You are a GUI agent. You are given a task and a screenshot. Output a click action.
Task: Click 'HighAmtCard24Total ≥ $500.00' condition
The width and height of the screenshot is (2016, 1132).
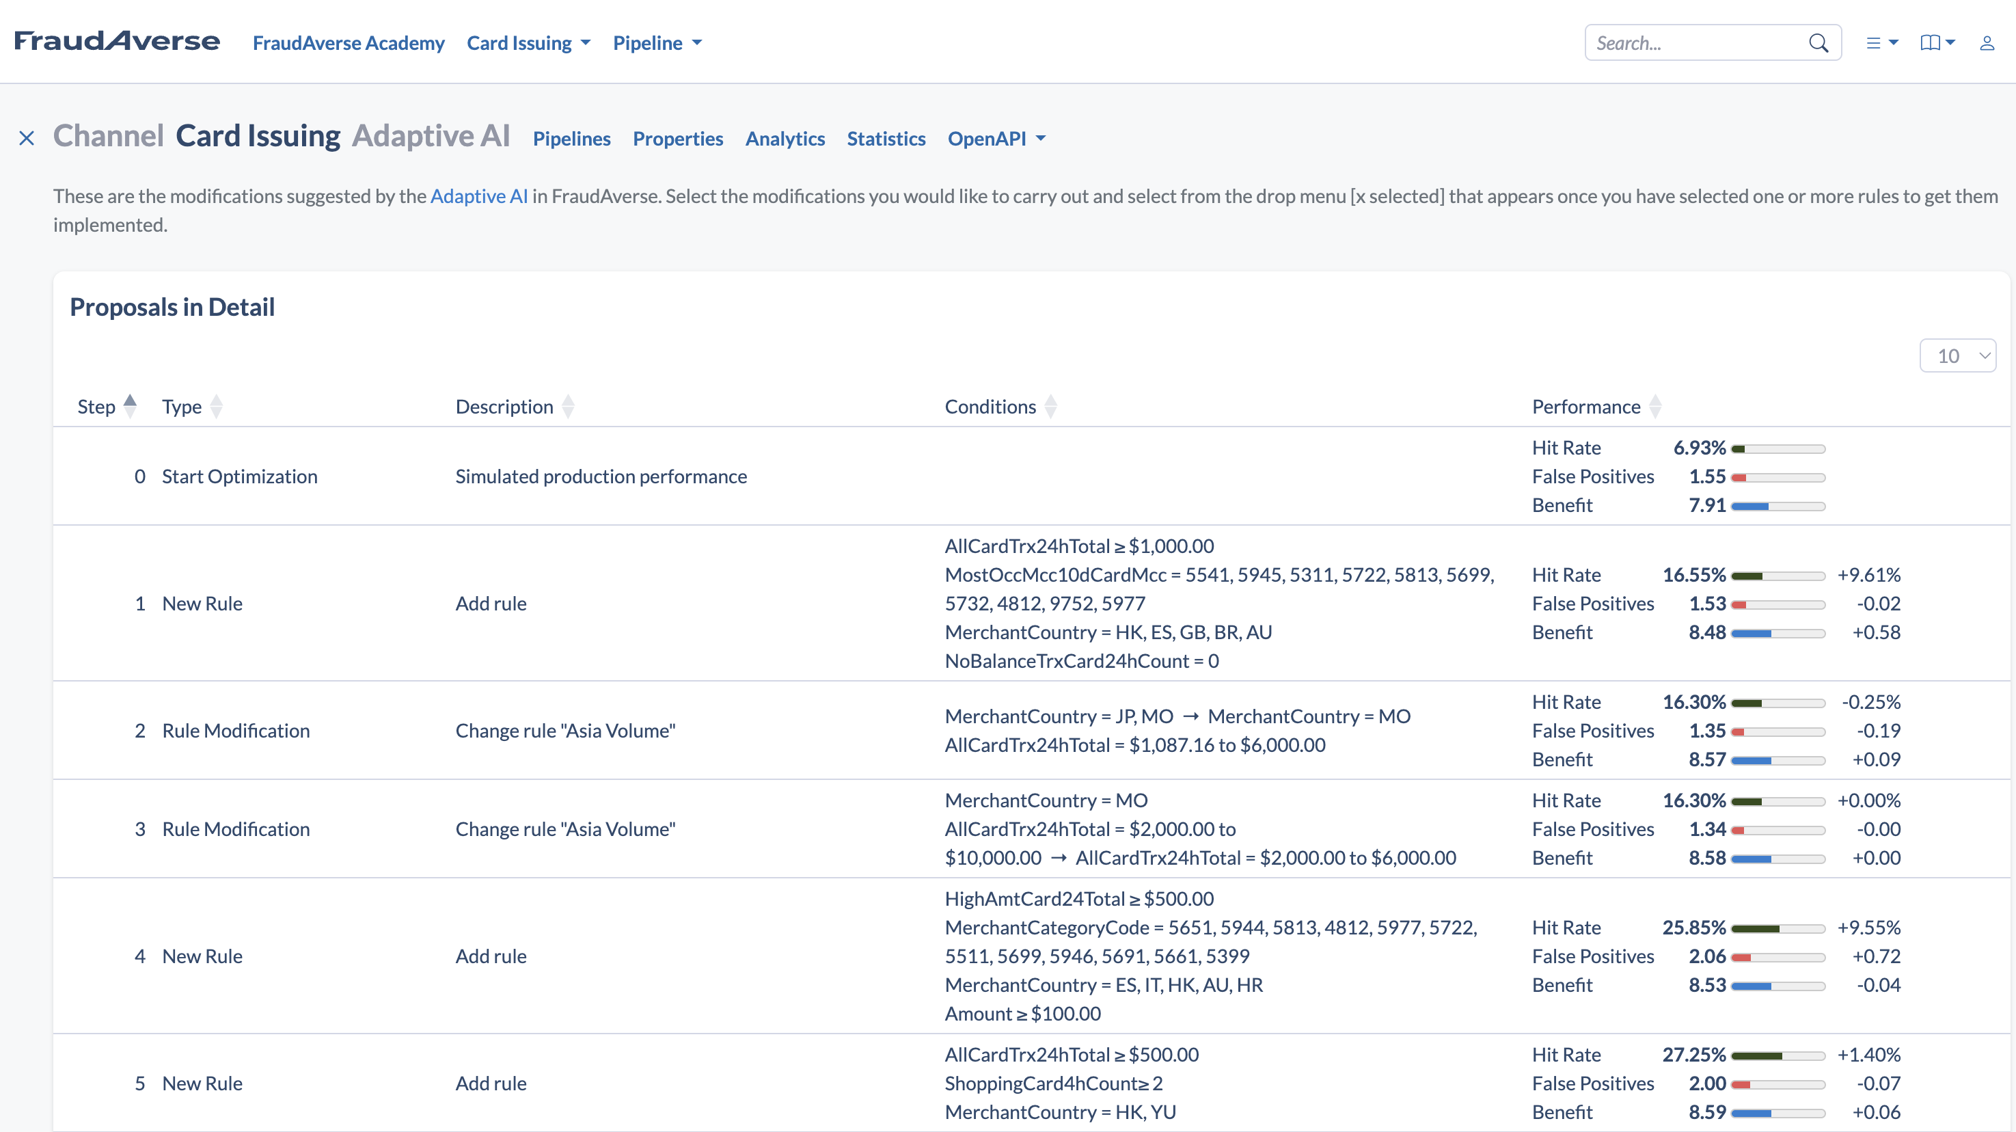(x=1079, y=899)
